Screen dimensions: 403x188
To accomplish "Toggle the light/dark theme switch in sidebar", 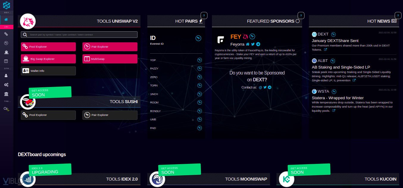I will coord(7,109).
